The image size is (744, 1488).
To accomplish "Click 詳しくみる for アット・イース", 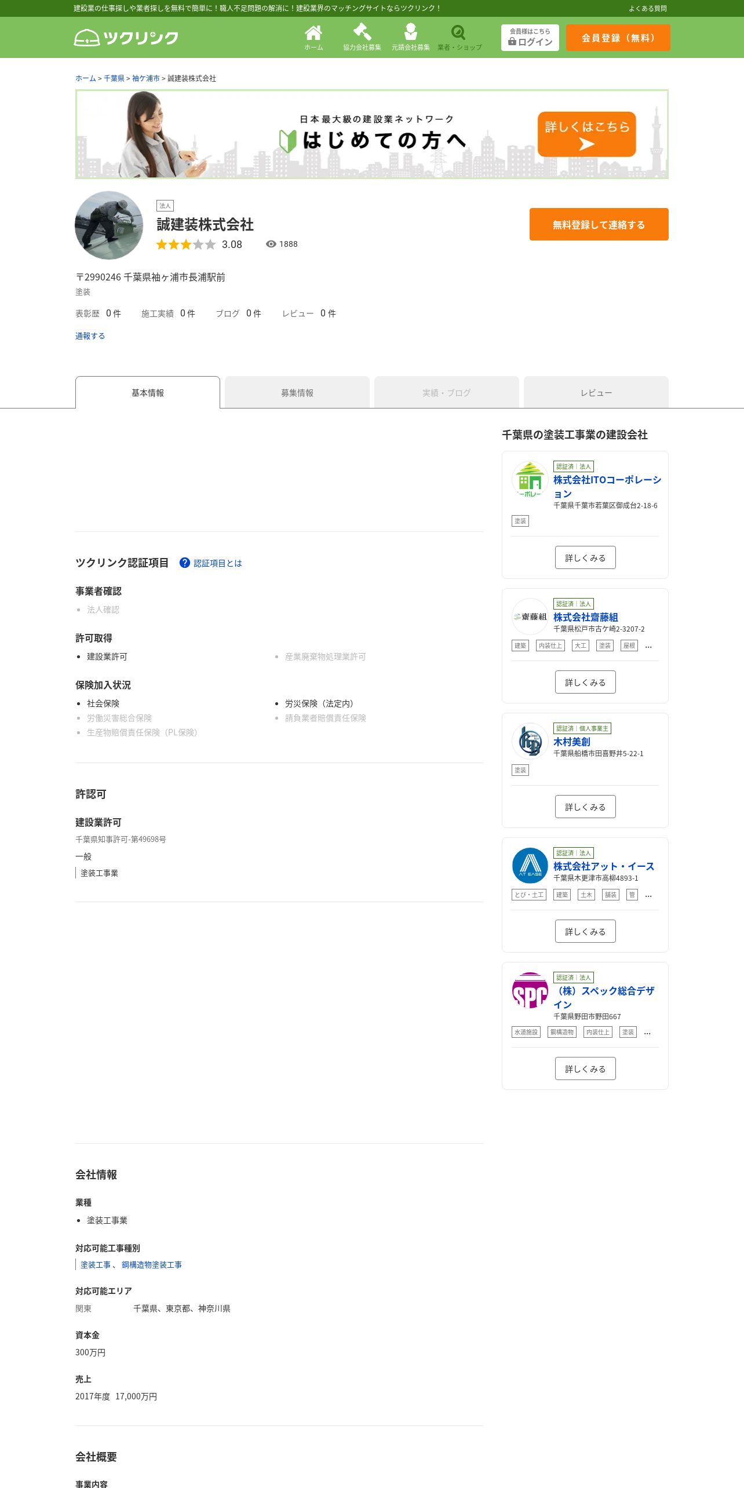I will tap(585, 931).
